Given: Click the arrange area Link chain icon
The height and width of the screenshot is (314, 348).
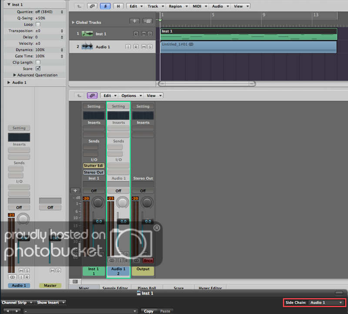Looking at the screenshot, I should [x=92, y=6].
